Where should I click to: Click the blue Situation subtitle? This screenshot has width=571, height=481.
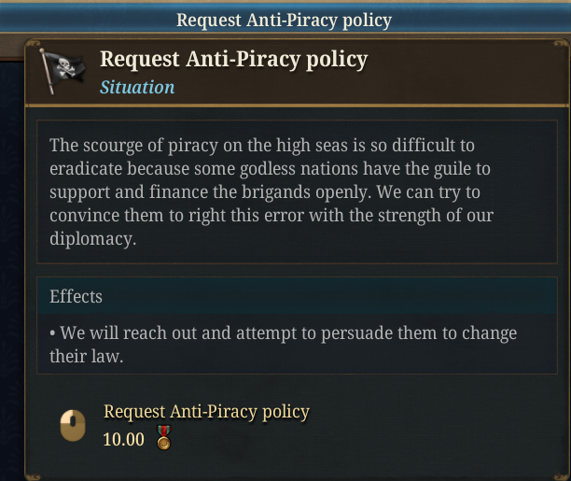pos(137,87)
